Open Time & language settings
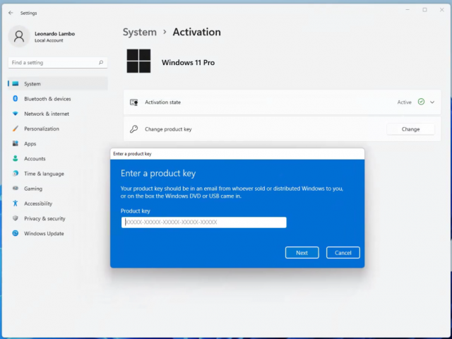The image size is (452, 339). (x=44, y=174)
